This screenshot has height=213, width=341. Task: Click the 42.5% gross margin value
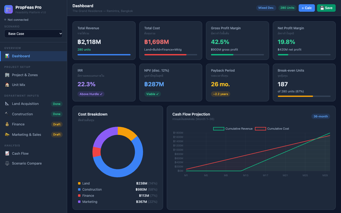[x=220, y=42]
